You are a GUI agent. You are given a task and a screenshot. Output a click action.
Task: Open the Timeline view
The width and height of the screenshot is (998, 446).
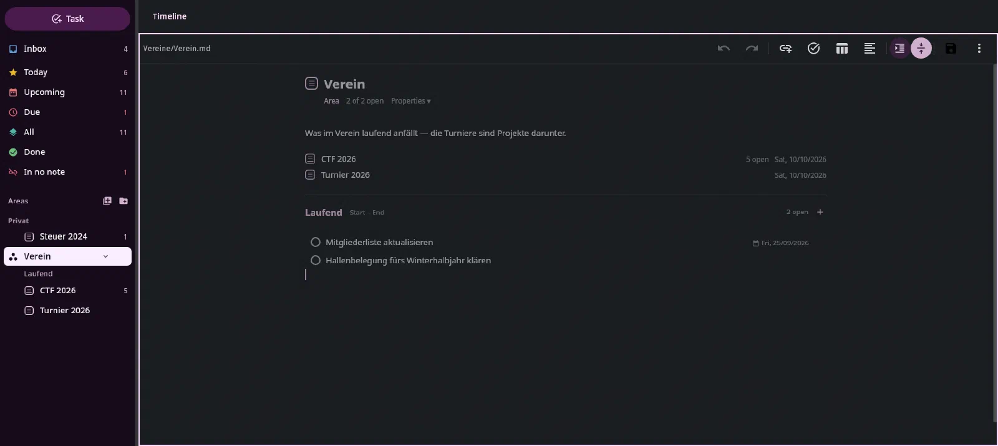tap(170, 17)
